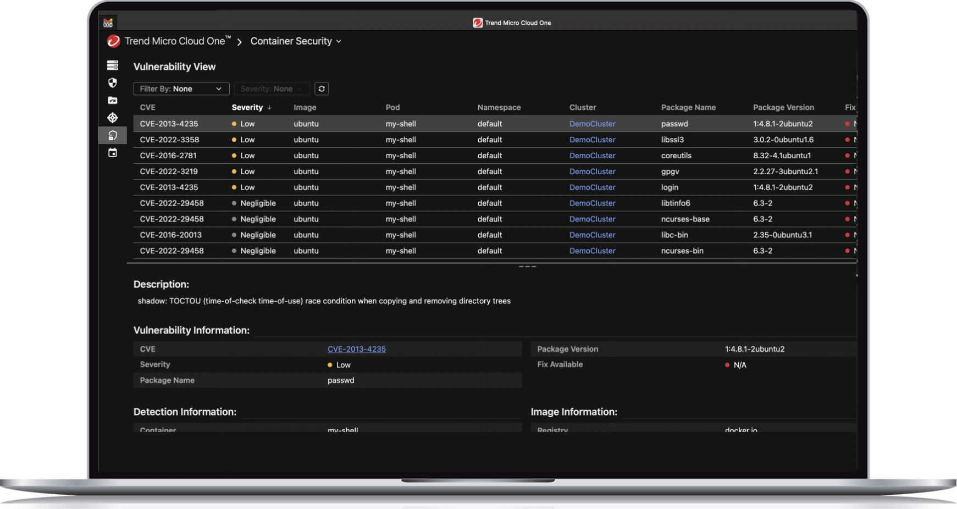Screen dimensions: 957x509
Task: Open DemoCluster link in ncurses-bin row
Action: point(592,251)
